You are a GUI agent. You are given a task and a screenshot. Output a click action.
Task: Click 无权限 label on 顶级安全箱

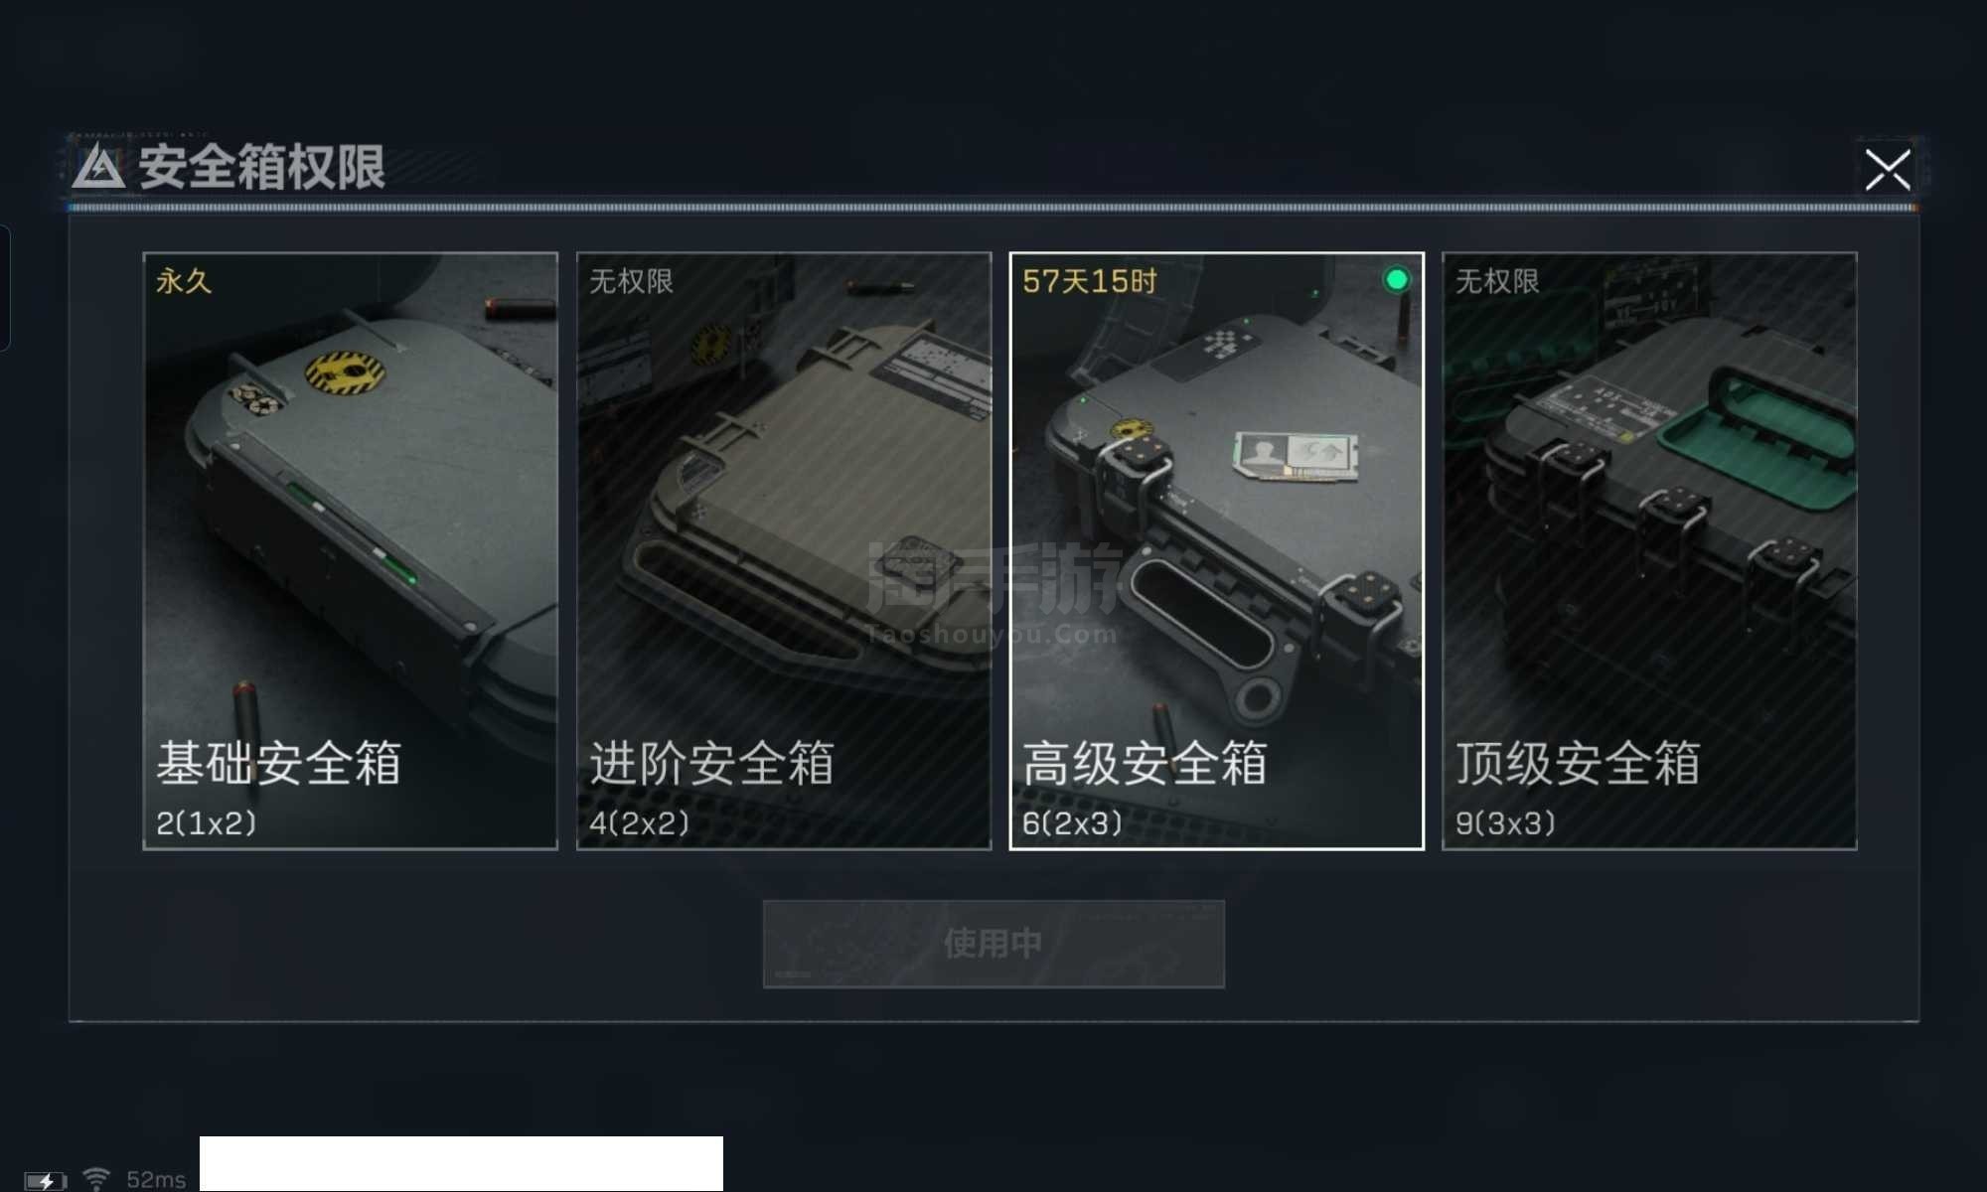[x=1497, y=281]
